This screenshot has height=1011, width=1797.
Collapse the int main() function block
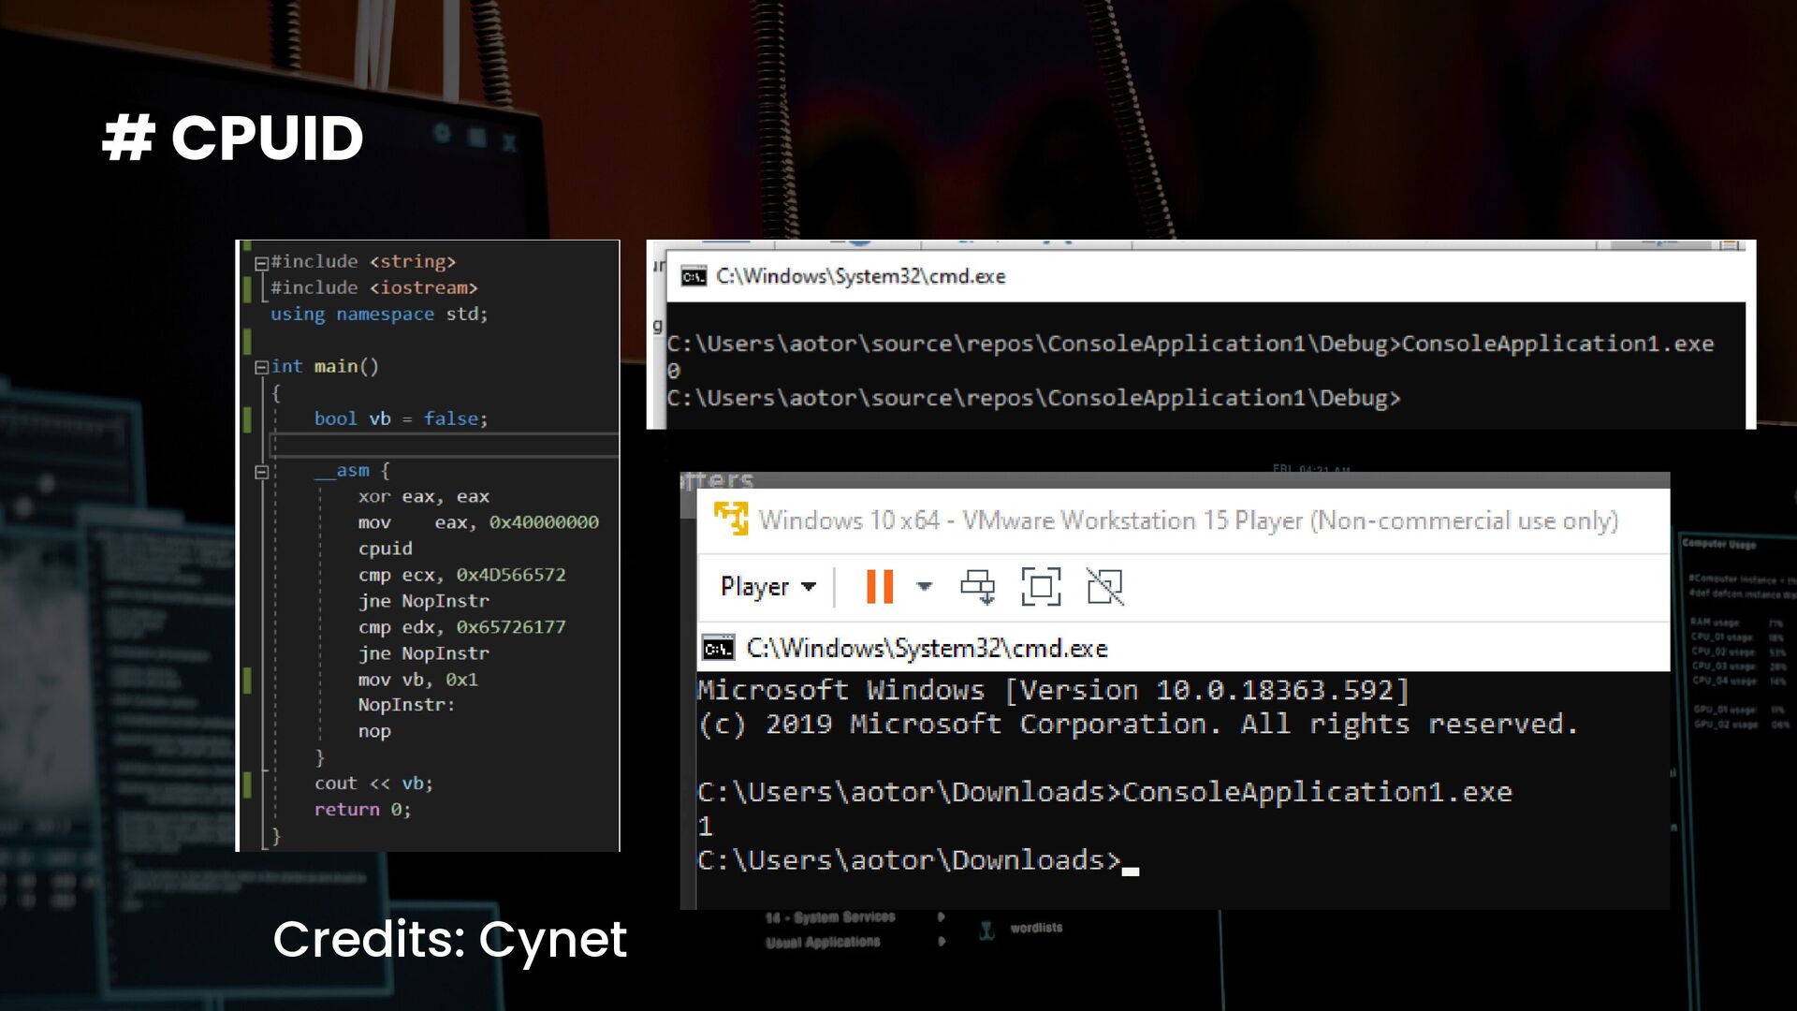click(x=262, y=367)
